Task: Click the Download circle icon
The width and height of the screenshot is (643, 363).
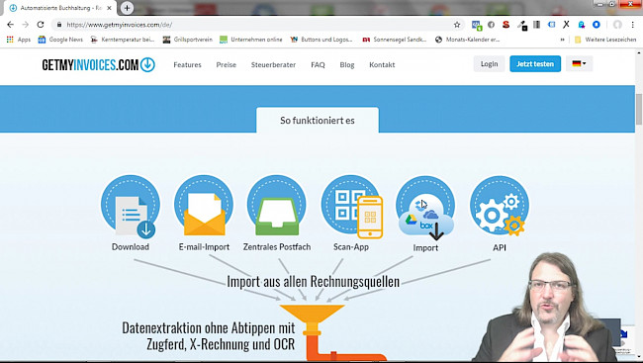Action: point(130,207)
